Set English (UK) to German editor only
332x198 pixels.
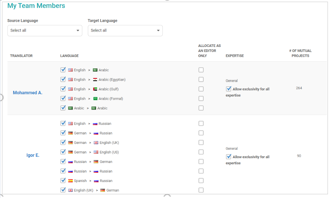(201, 190)
